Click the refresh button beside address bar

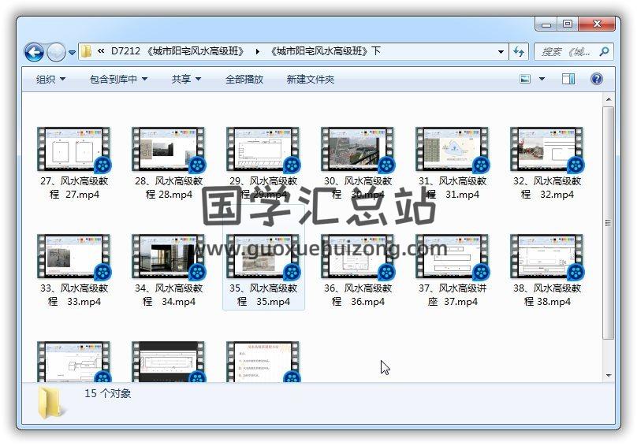[519, 51]
